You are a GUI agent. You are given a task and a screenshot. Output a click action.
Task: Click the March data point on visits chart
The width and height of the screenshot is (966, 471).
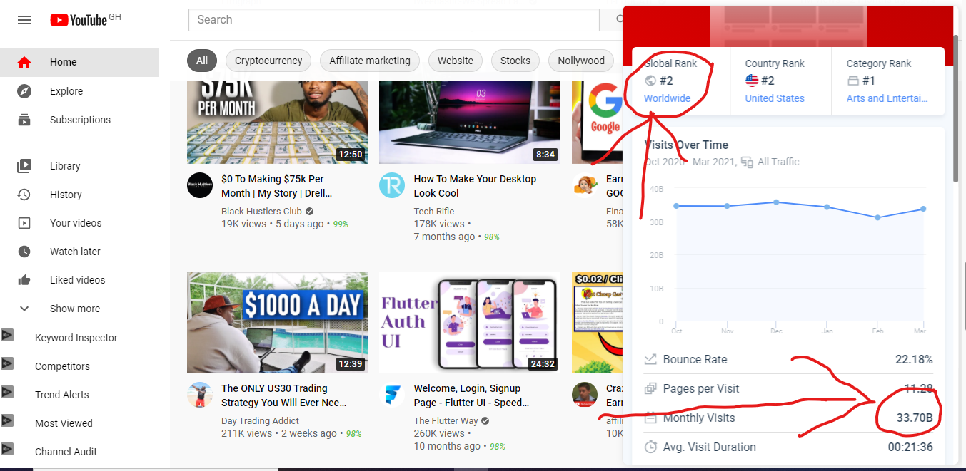click(x=923, y=209)
